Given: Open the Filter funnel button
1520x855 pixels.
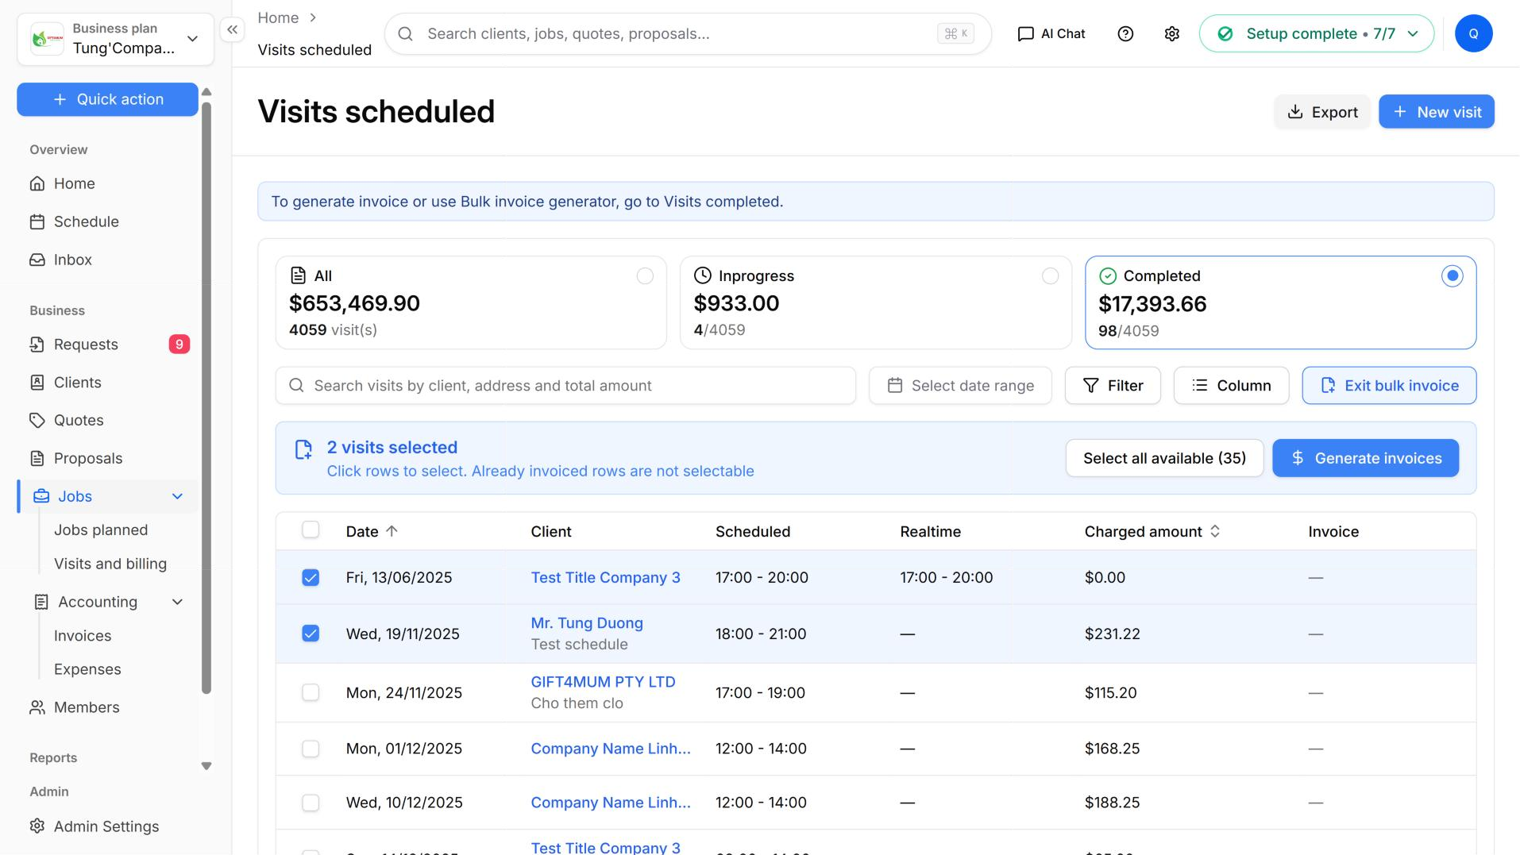Looking at the screenshot, I should click(1112, 386).
